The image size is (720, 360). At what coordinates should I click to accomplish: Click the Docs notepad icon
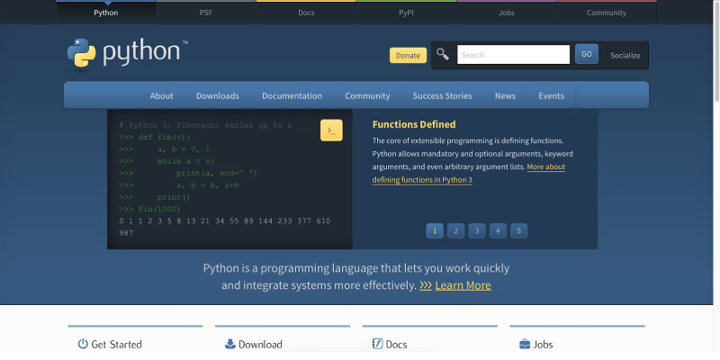(377, 344)
